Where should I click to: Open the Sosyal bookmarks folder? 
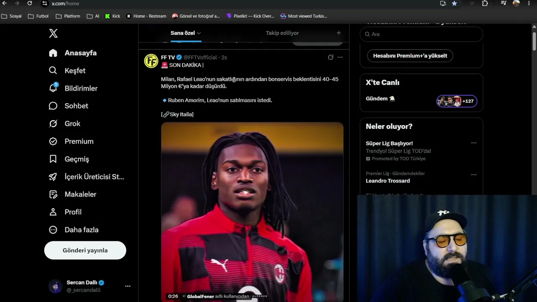[12, 16]
